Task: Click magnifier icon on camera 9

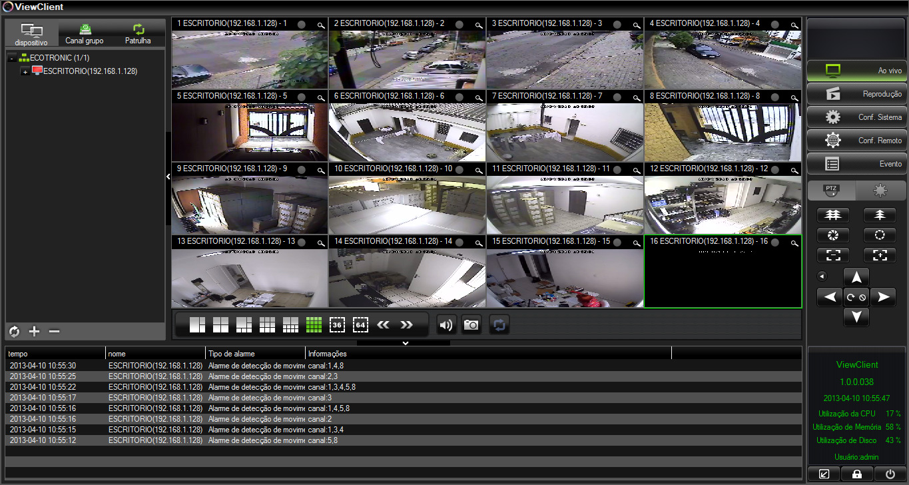Action: point(320,169)
